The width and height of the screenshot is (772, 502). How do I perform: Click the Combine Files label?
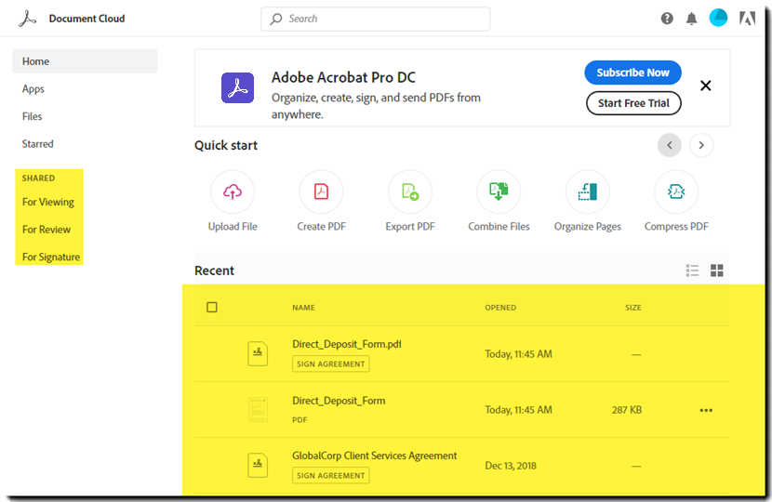[x=499, y=227]
